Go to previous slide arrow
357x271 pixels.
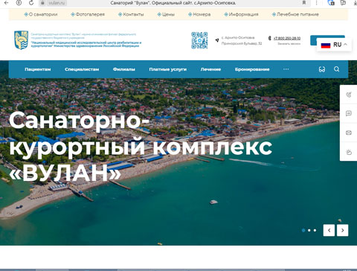click(329, 230)
